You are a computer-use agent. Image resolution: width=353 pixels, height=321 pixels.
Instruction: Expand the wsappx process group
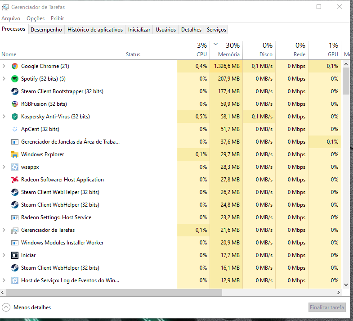point(4,167)
